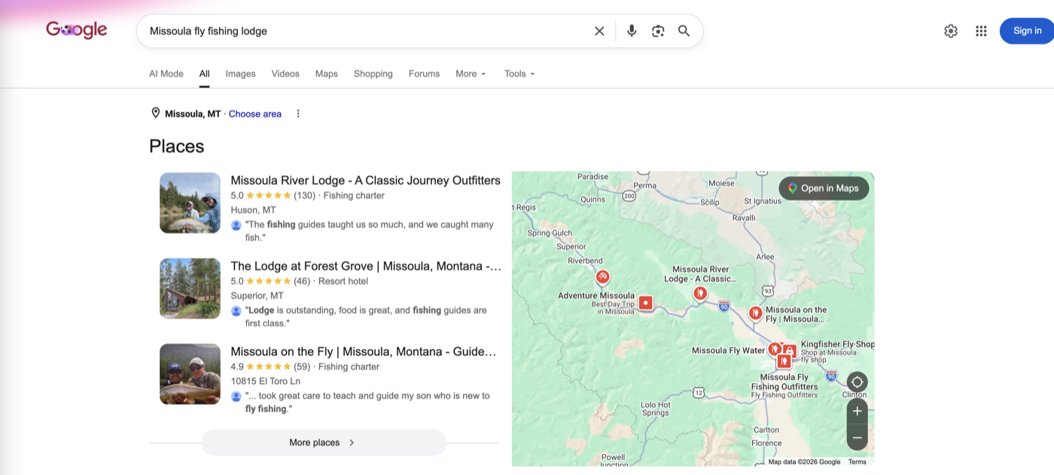Image resolution: width=1054 pixels, height=475 pixels.
Task: Select the Missoula Fly Fishing Outfitters map pin
Action: click(x=784, y=362)
